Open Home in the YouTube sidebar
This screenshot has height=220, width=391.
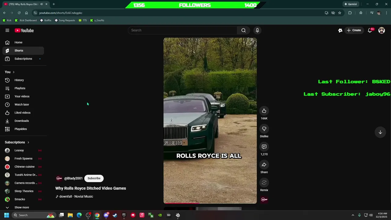pyautogui.click(x=23, y=42)
